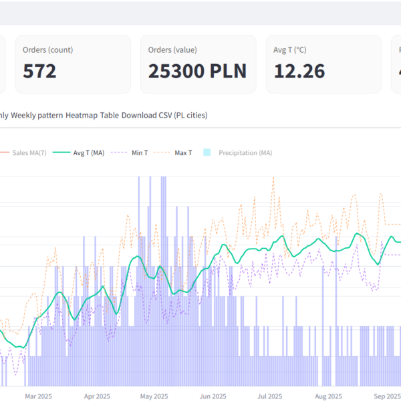This screenshot has width=401, height=401.
Task: Open Download CSV (PL cities) tab
Action: [165, 115]
